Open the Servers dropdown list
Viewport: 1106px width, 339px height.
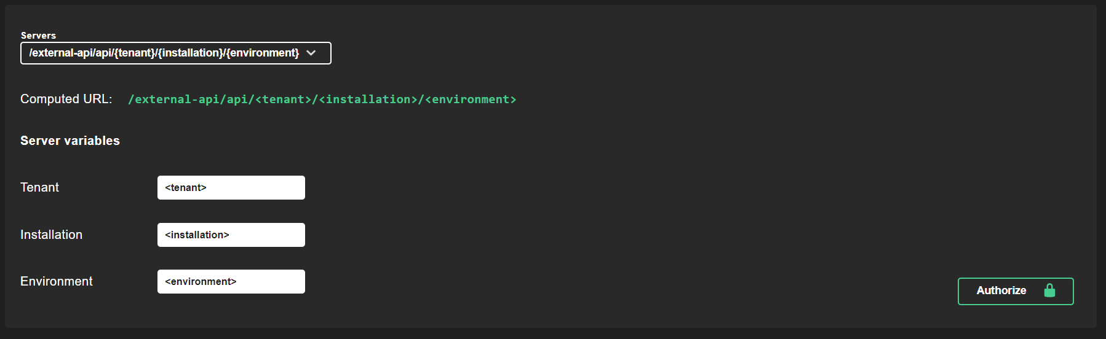tap(175, 53)
